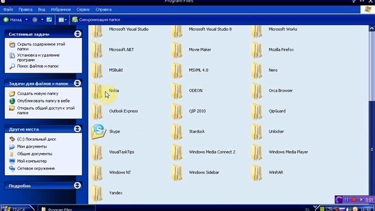Screen dimensions: 375x211
Task: Click the Views grid toolbar icon
Action: 61,20
